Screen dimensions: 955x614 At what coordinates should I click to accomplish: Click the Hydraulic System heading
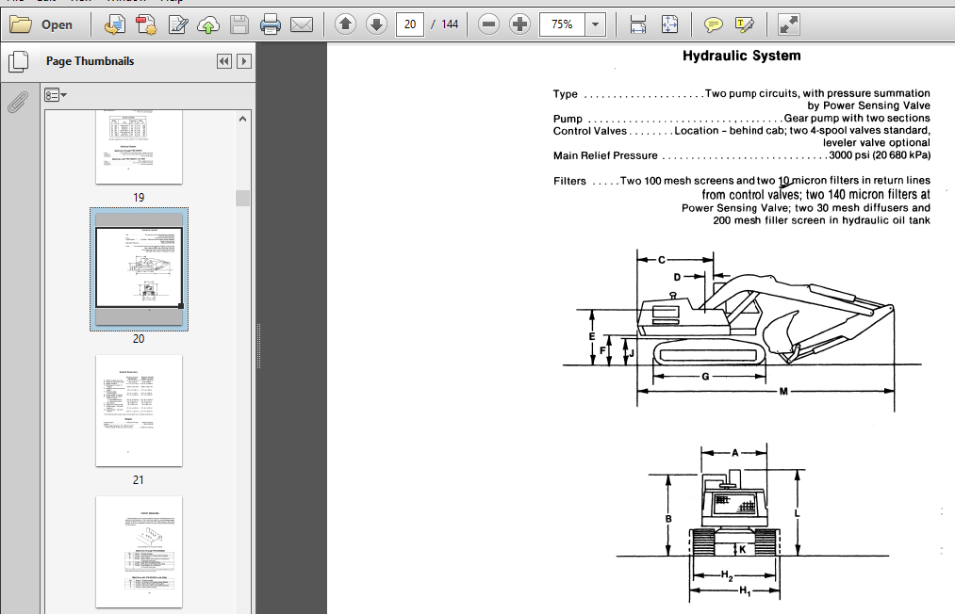click(741, 56)
